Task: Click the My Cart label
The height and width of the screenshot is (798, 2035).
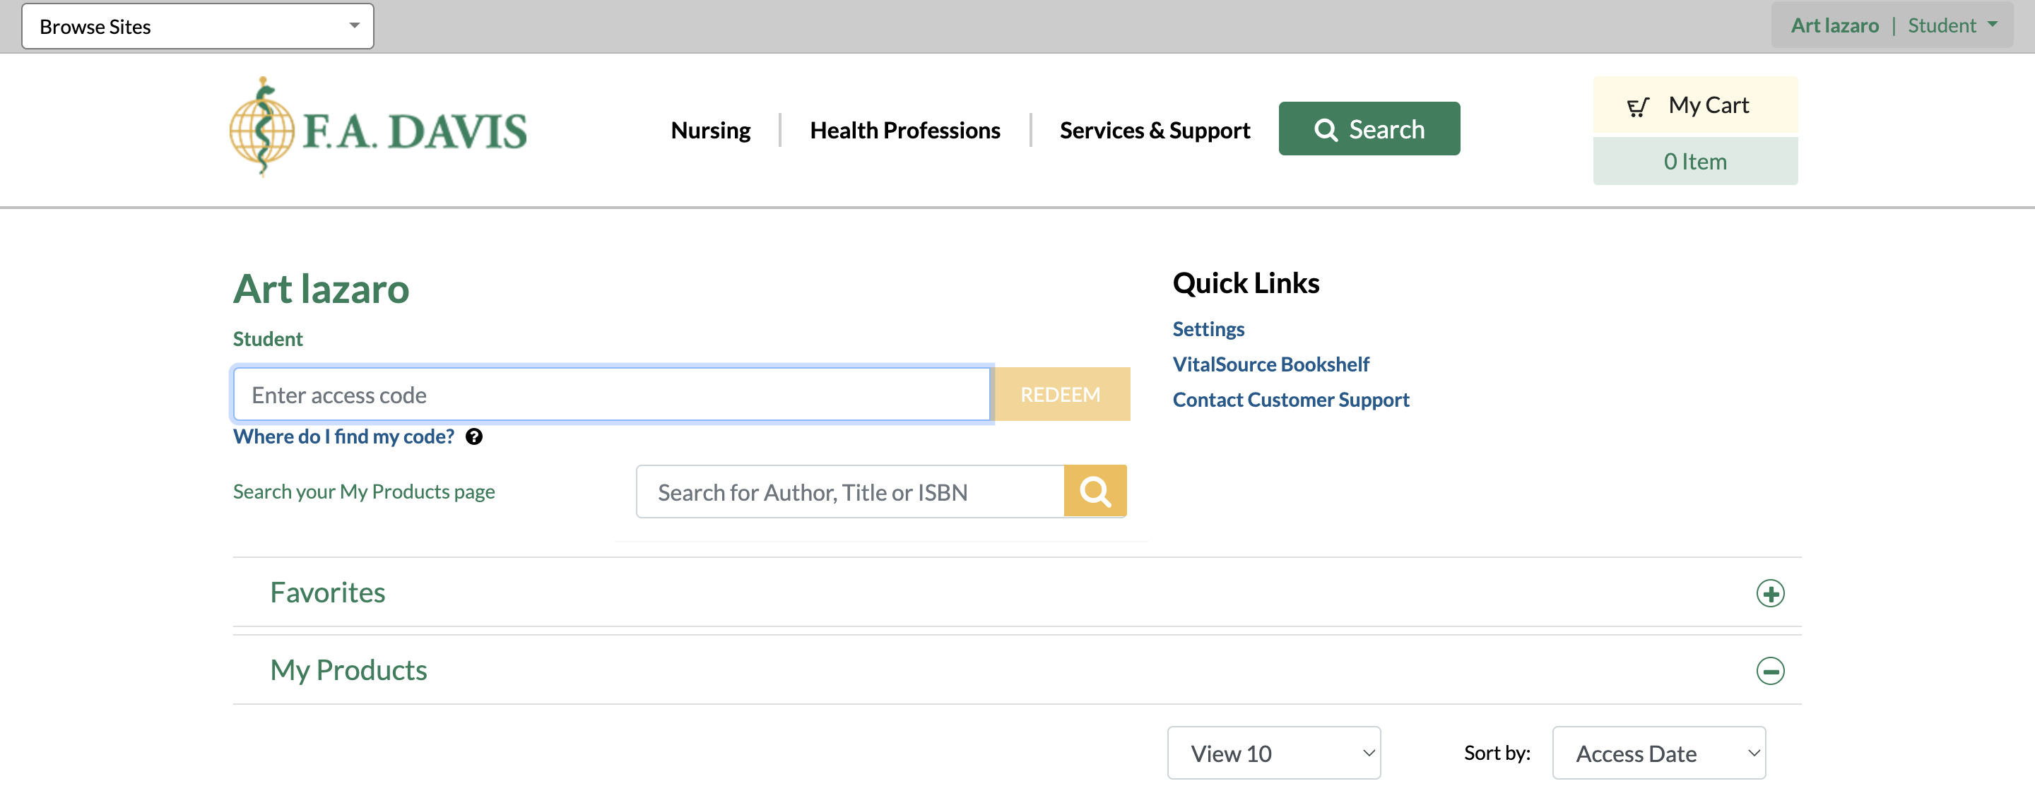Action: click(1708, 105)
